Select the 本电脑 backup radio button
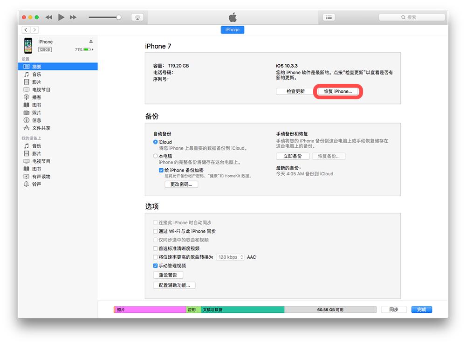 coord(155,156)
